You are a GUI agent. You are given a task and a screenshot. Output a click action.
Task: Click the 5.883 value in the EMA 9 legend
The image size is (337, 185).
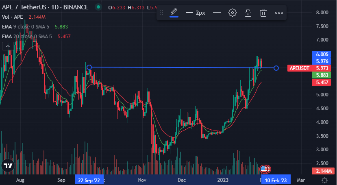coord(61,27)
